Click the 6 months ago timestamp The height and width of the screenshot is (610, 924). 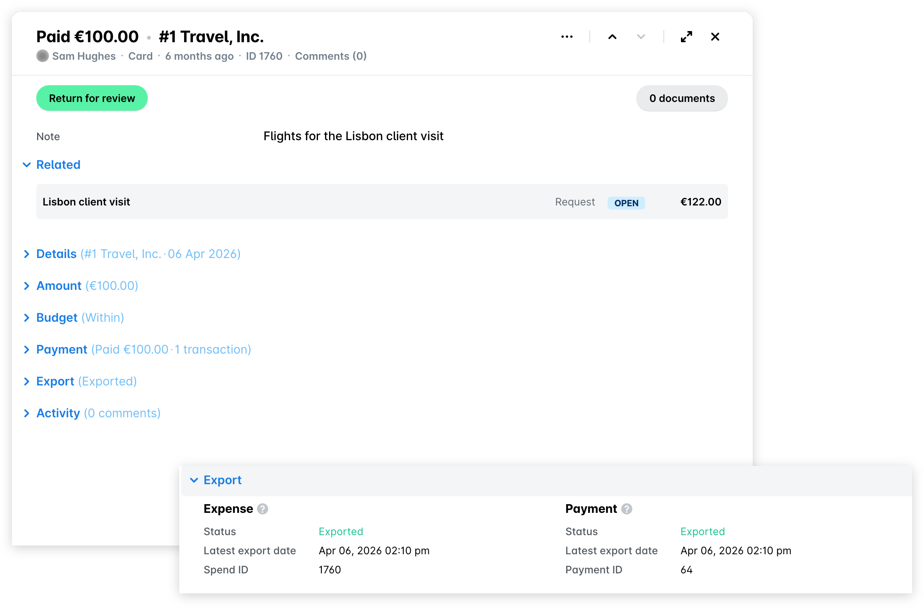[199, 56]
